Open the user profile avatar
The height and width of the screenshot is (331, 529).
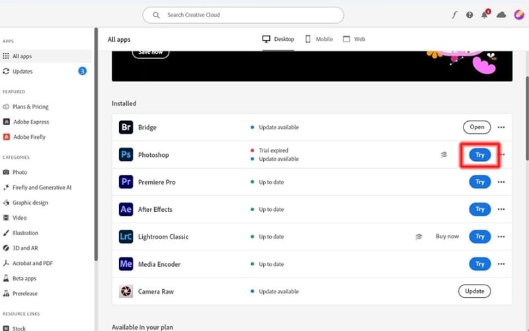[519, 15]
